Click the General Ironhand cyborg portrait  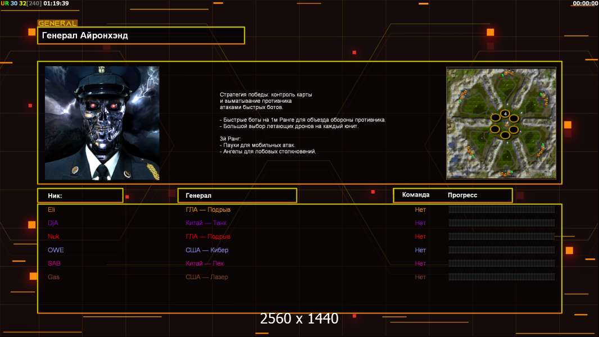click(102, 123)
